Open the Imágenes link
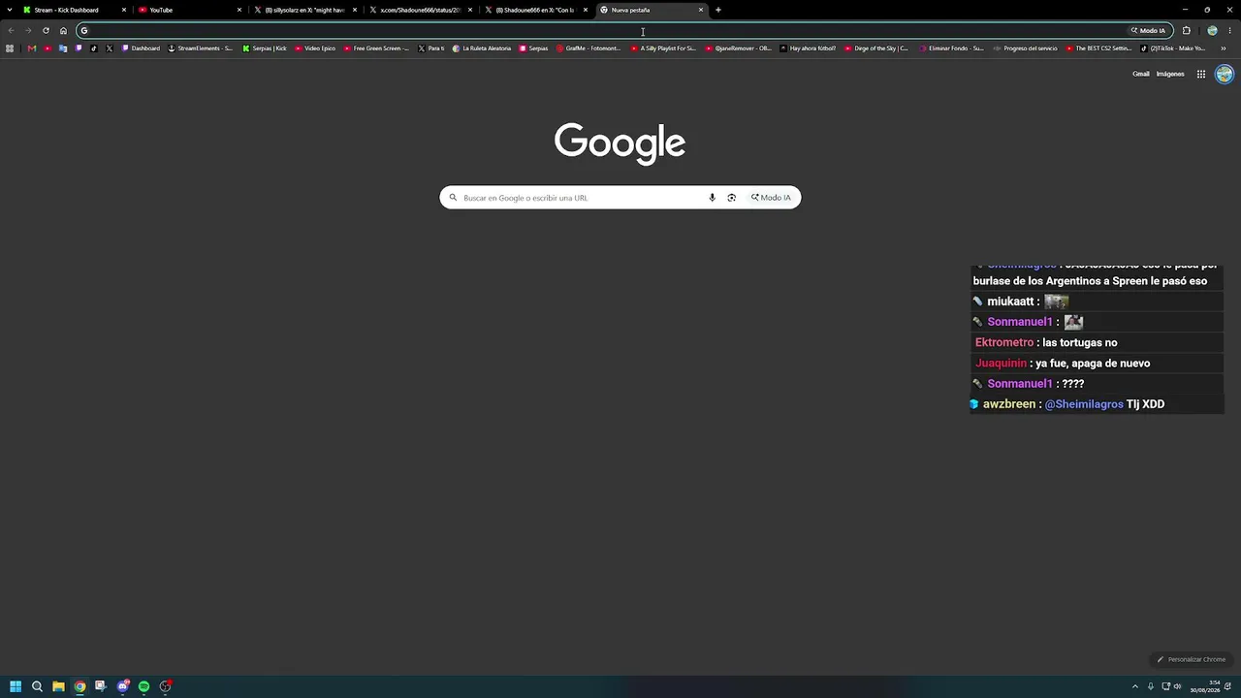This screenshot has height=698, width=1241. point(1170,74)
